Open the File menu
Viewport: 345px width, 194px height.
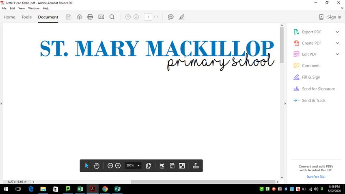pyautogui.click(x=4, y=9)
